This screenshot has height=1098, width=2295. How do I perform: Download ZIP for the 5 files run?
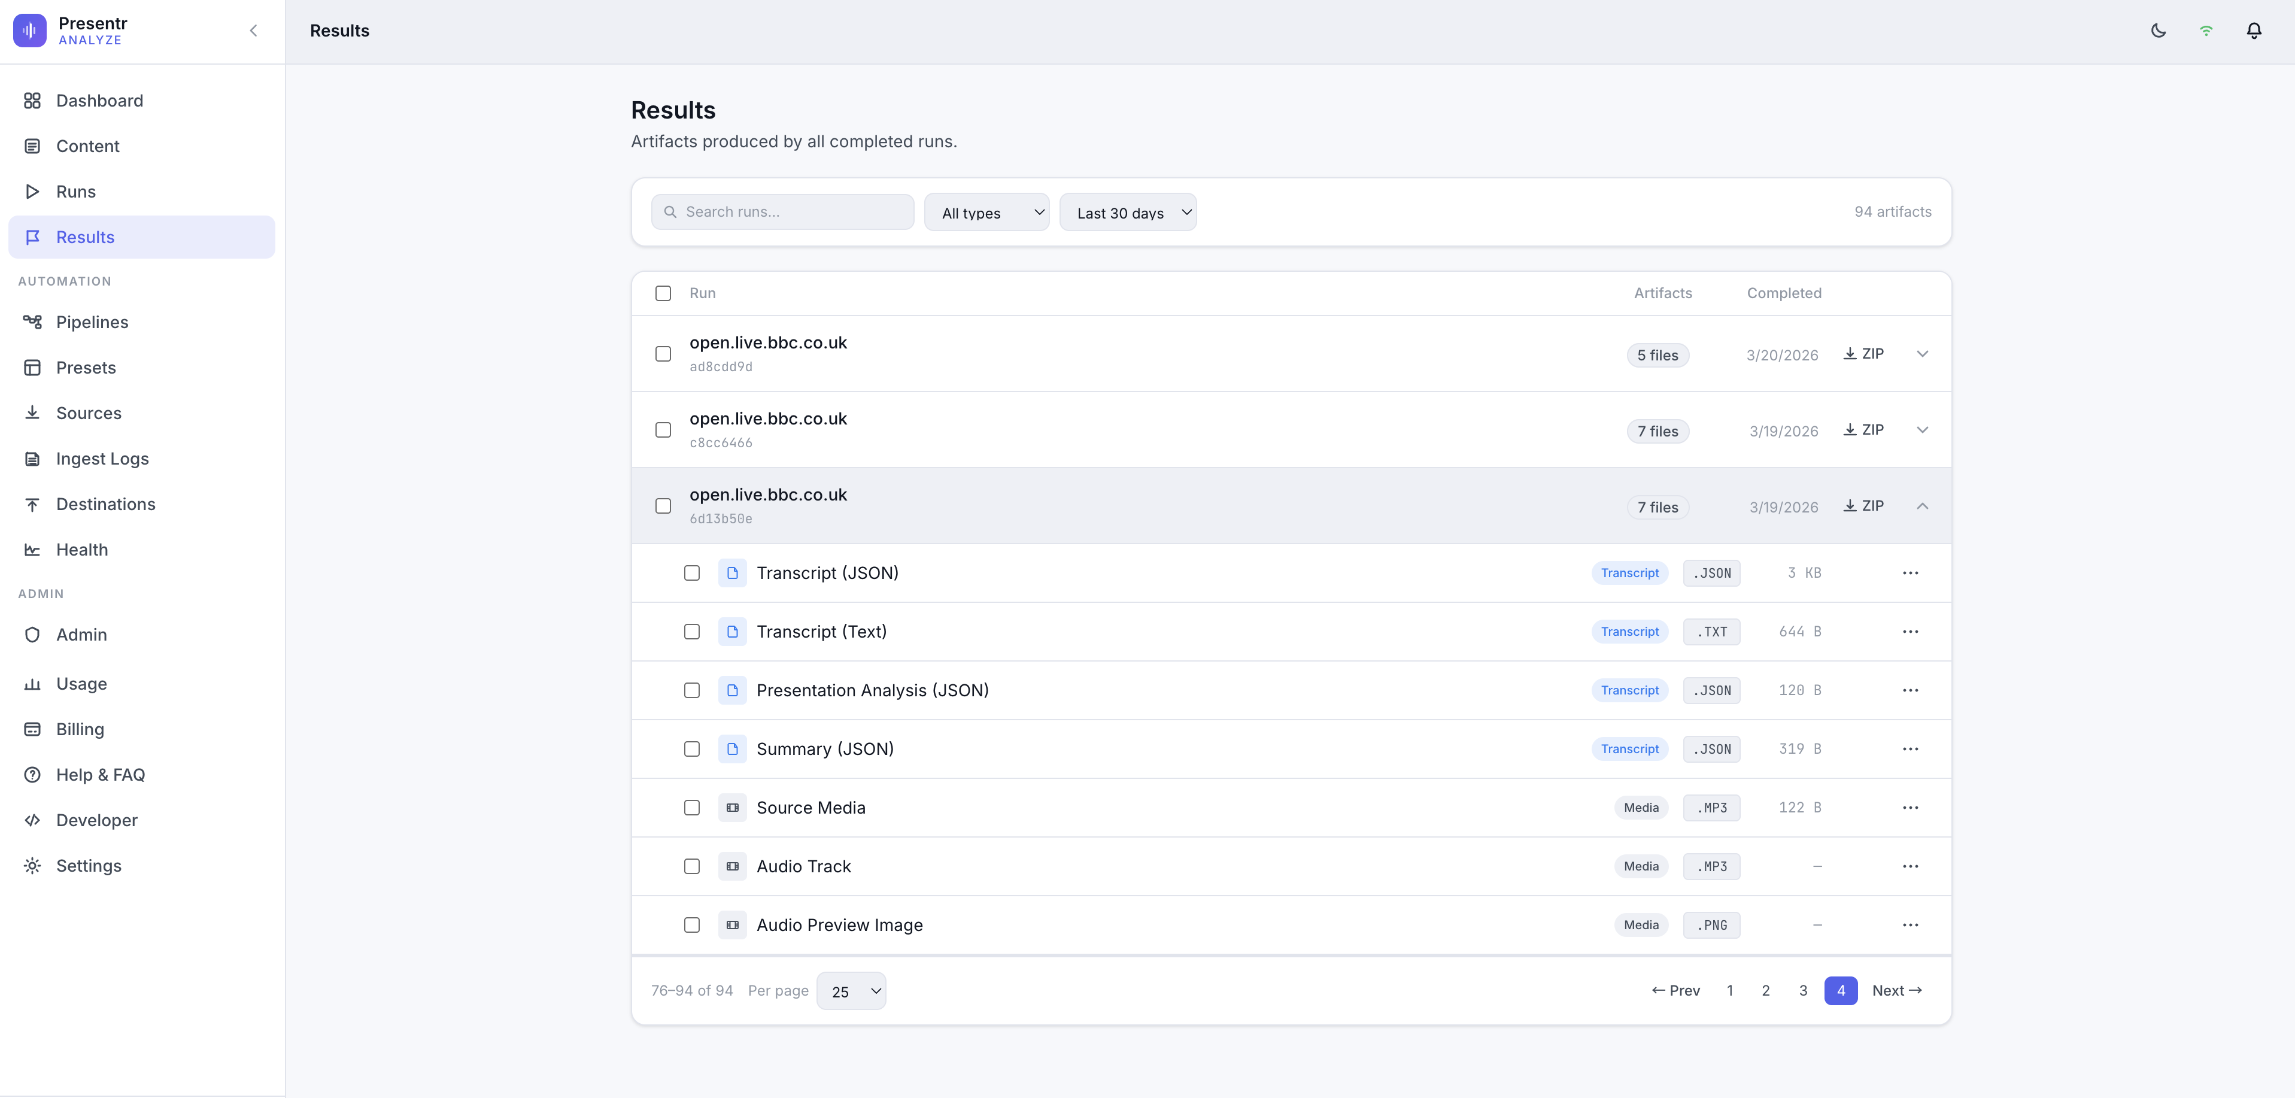(x=1862, y=354)
